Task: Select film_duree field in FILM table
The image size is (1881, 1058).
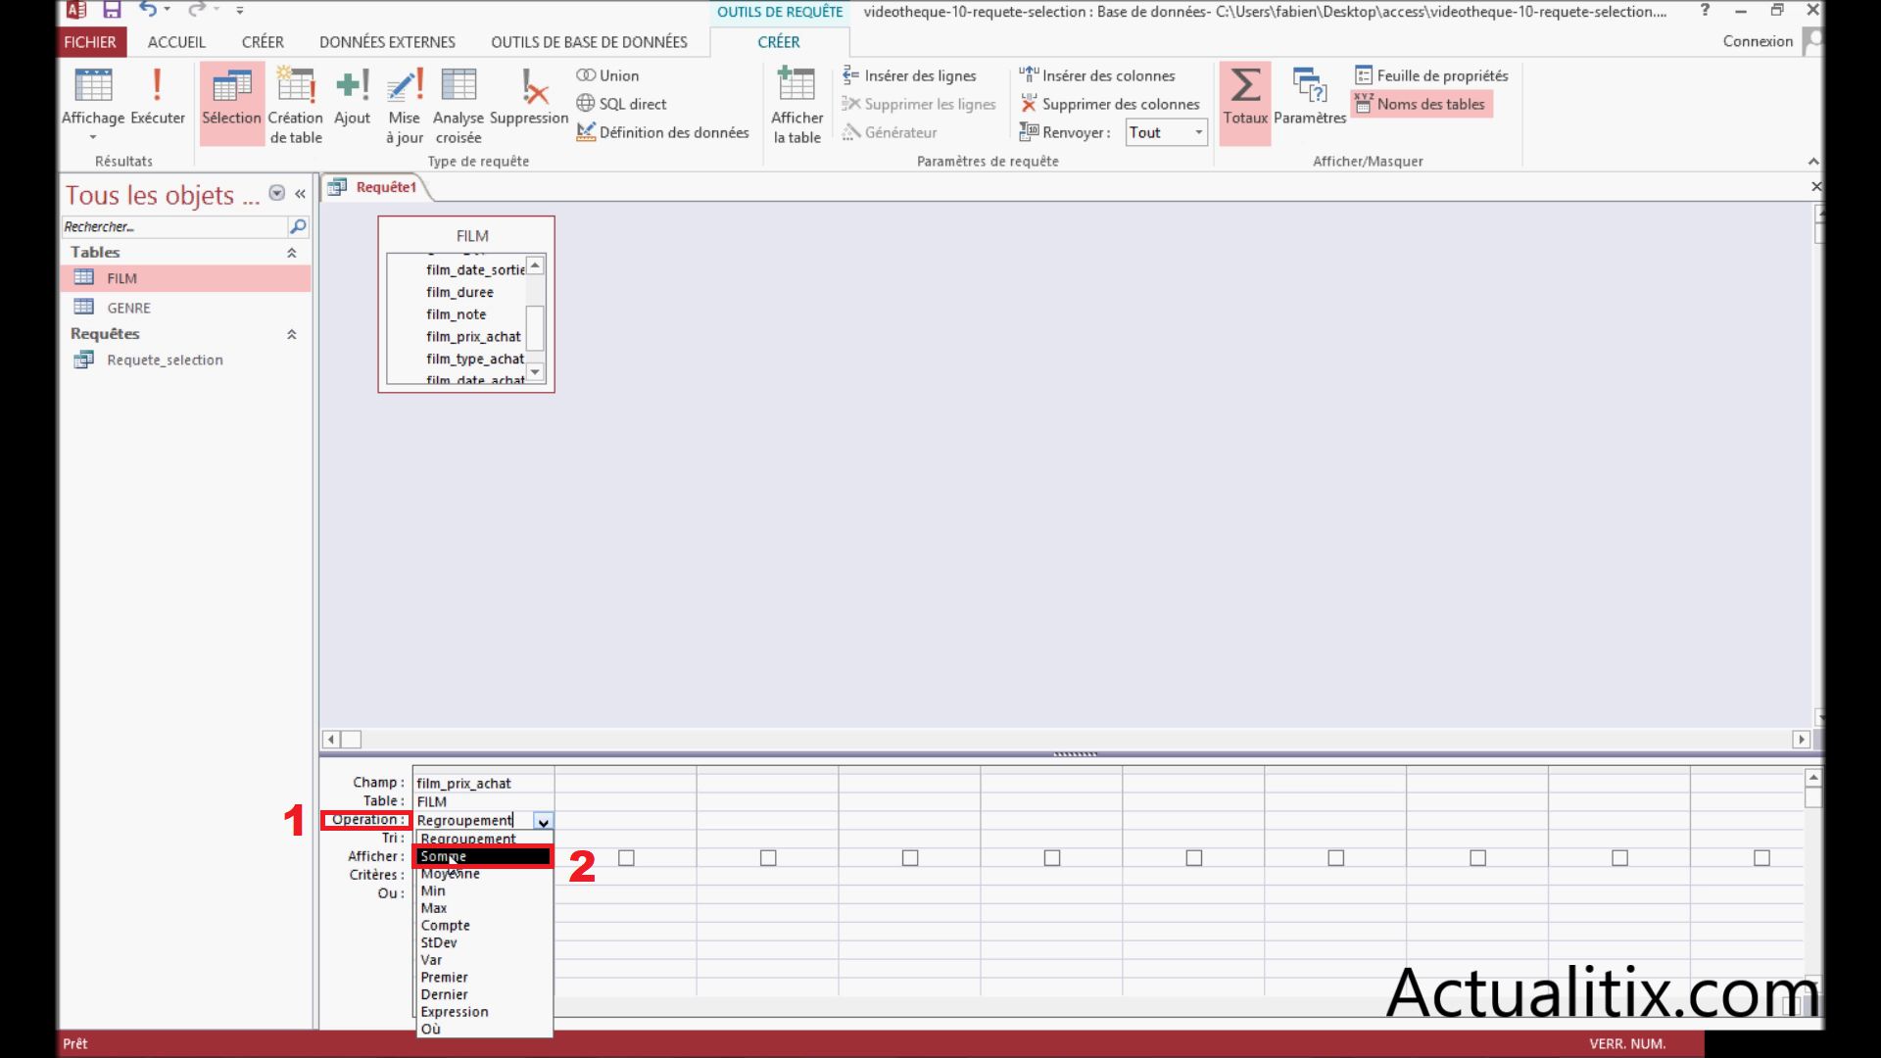Action: (459, 292)
